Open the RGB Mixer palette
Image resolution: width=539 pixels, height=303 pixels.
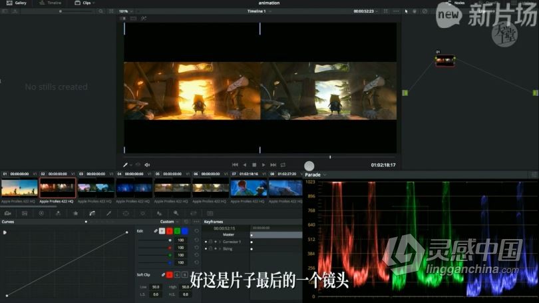58,213
